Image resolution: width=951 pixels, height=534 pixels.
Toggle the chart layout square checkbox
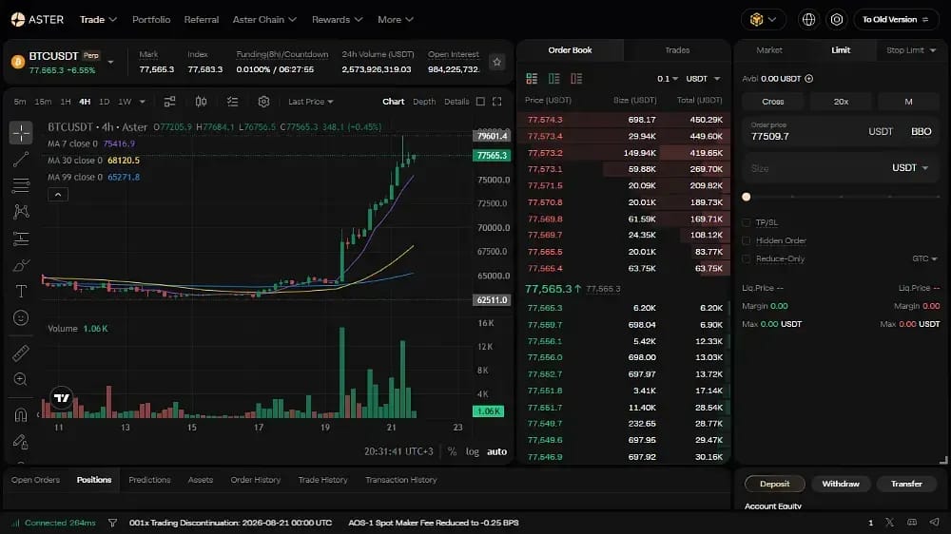[x=480, y=102]
